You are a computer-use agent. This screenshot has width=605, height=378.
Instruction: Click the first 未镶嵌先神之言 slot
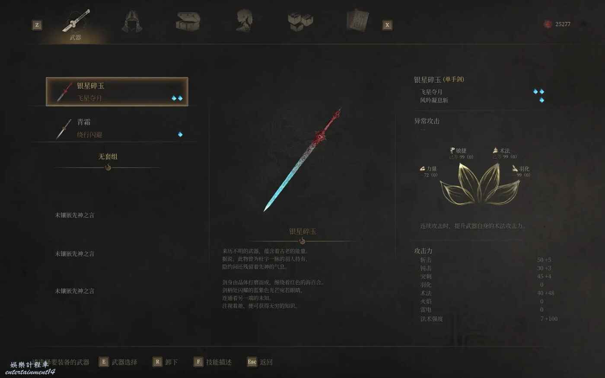75,215
